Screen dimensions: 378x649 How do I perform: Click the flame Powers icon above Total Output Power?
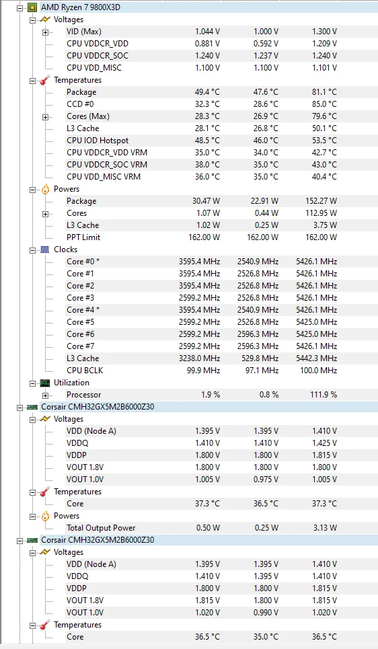[x=45, y=516]
